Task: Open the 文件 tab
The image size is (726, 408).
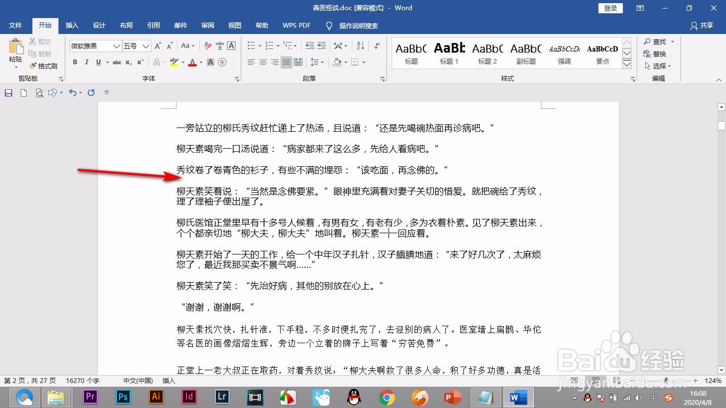Action: point(15,25)
